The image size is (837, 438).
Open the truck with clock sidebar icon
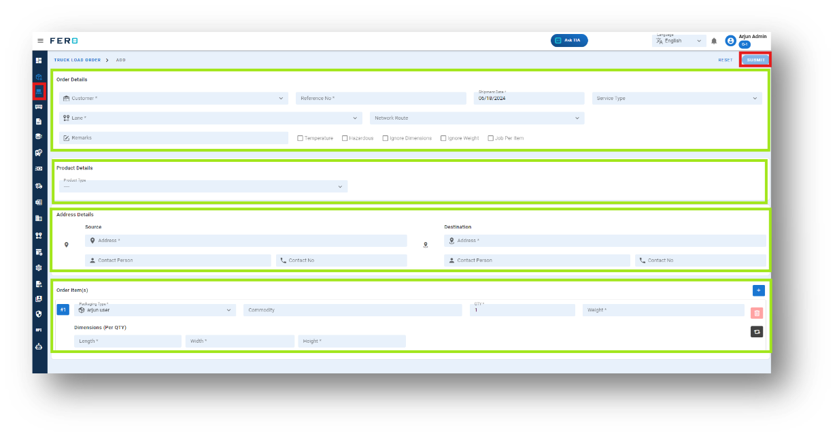[39, 153]
